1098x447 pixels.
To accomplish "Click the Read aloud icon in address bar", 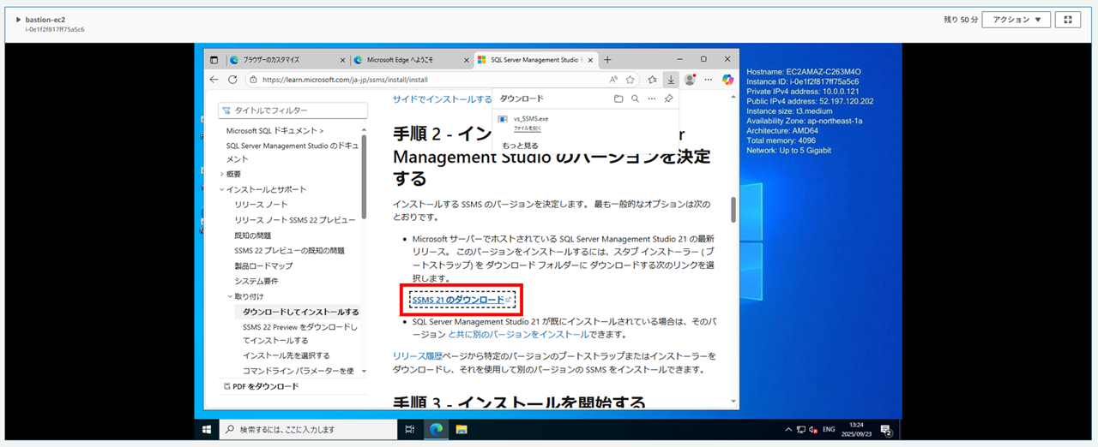I will [613, 79].
